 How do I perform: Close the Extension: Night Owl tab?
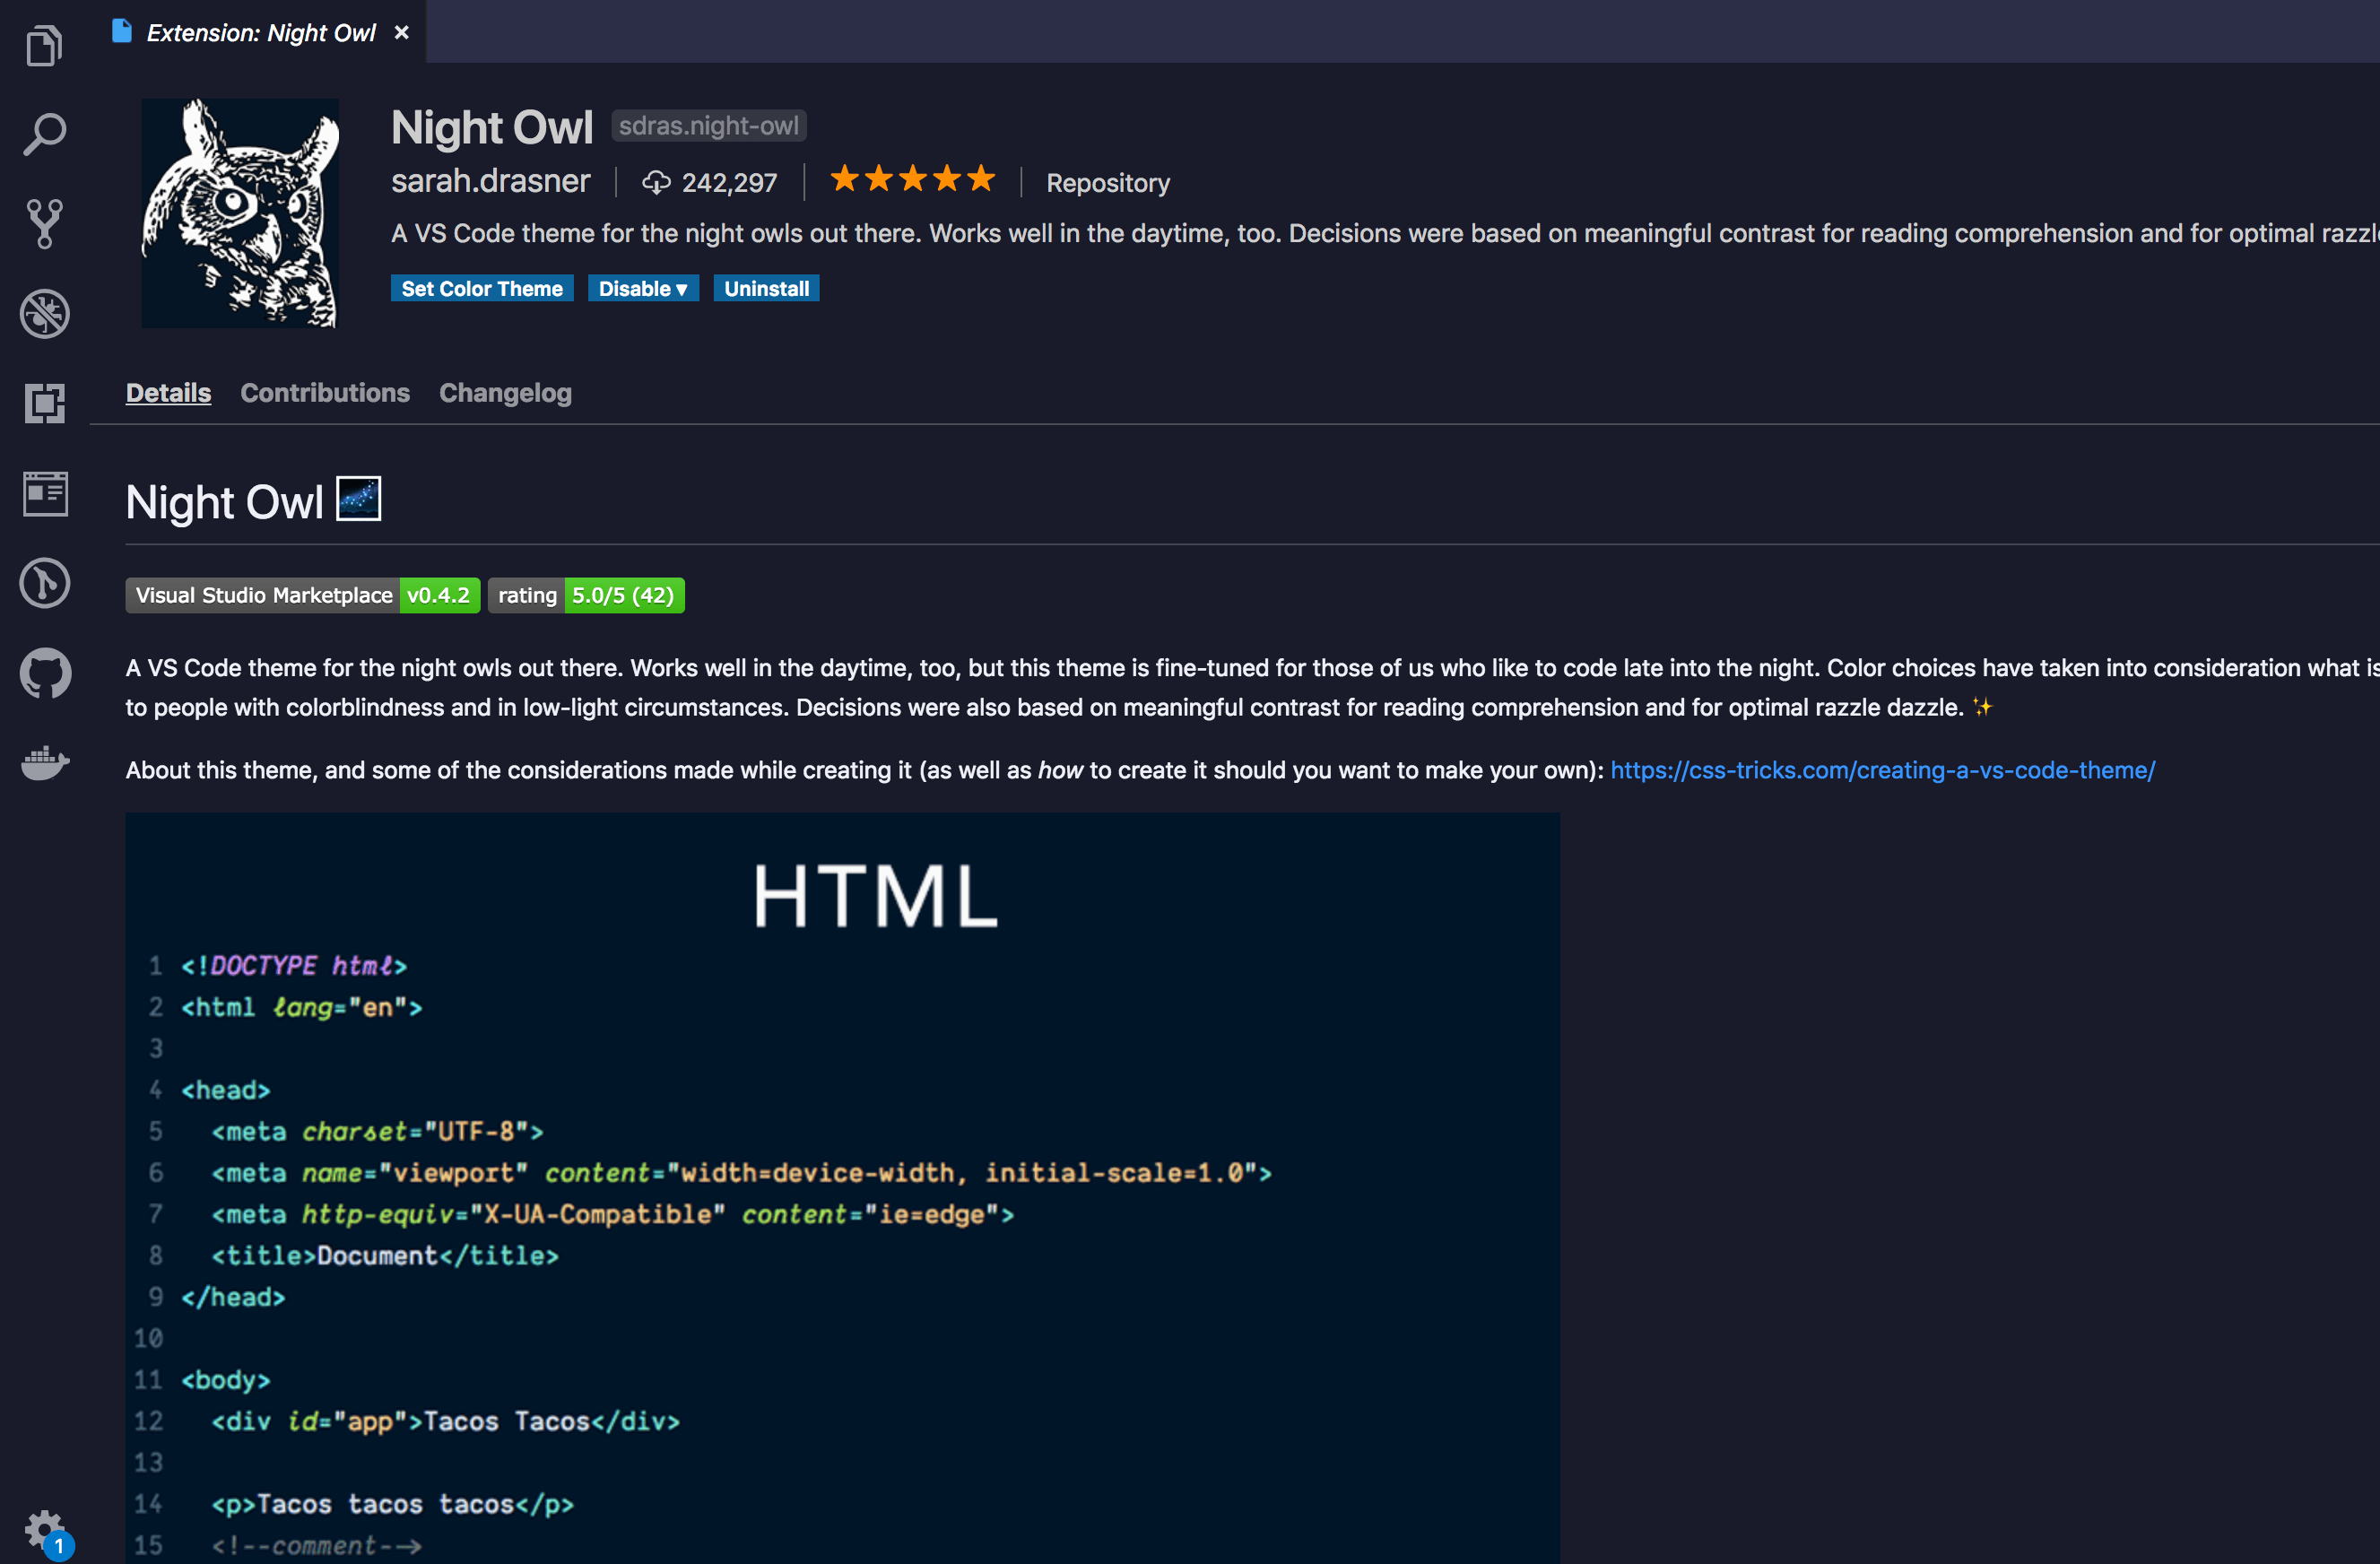point(401,32)
